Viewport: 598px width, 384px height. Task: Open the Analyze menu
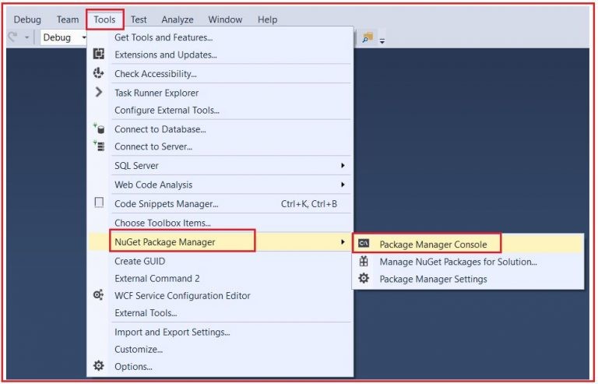tap(178, 19)
